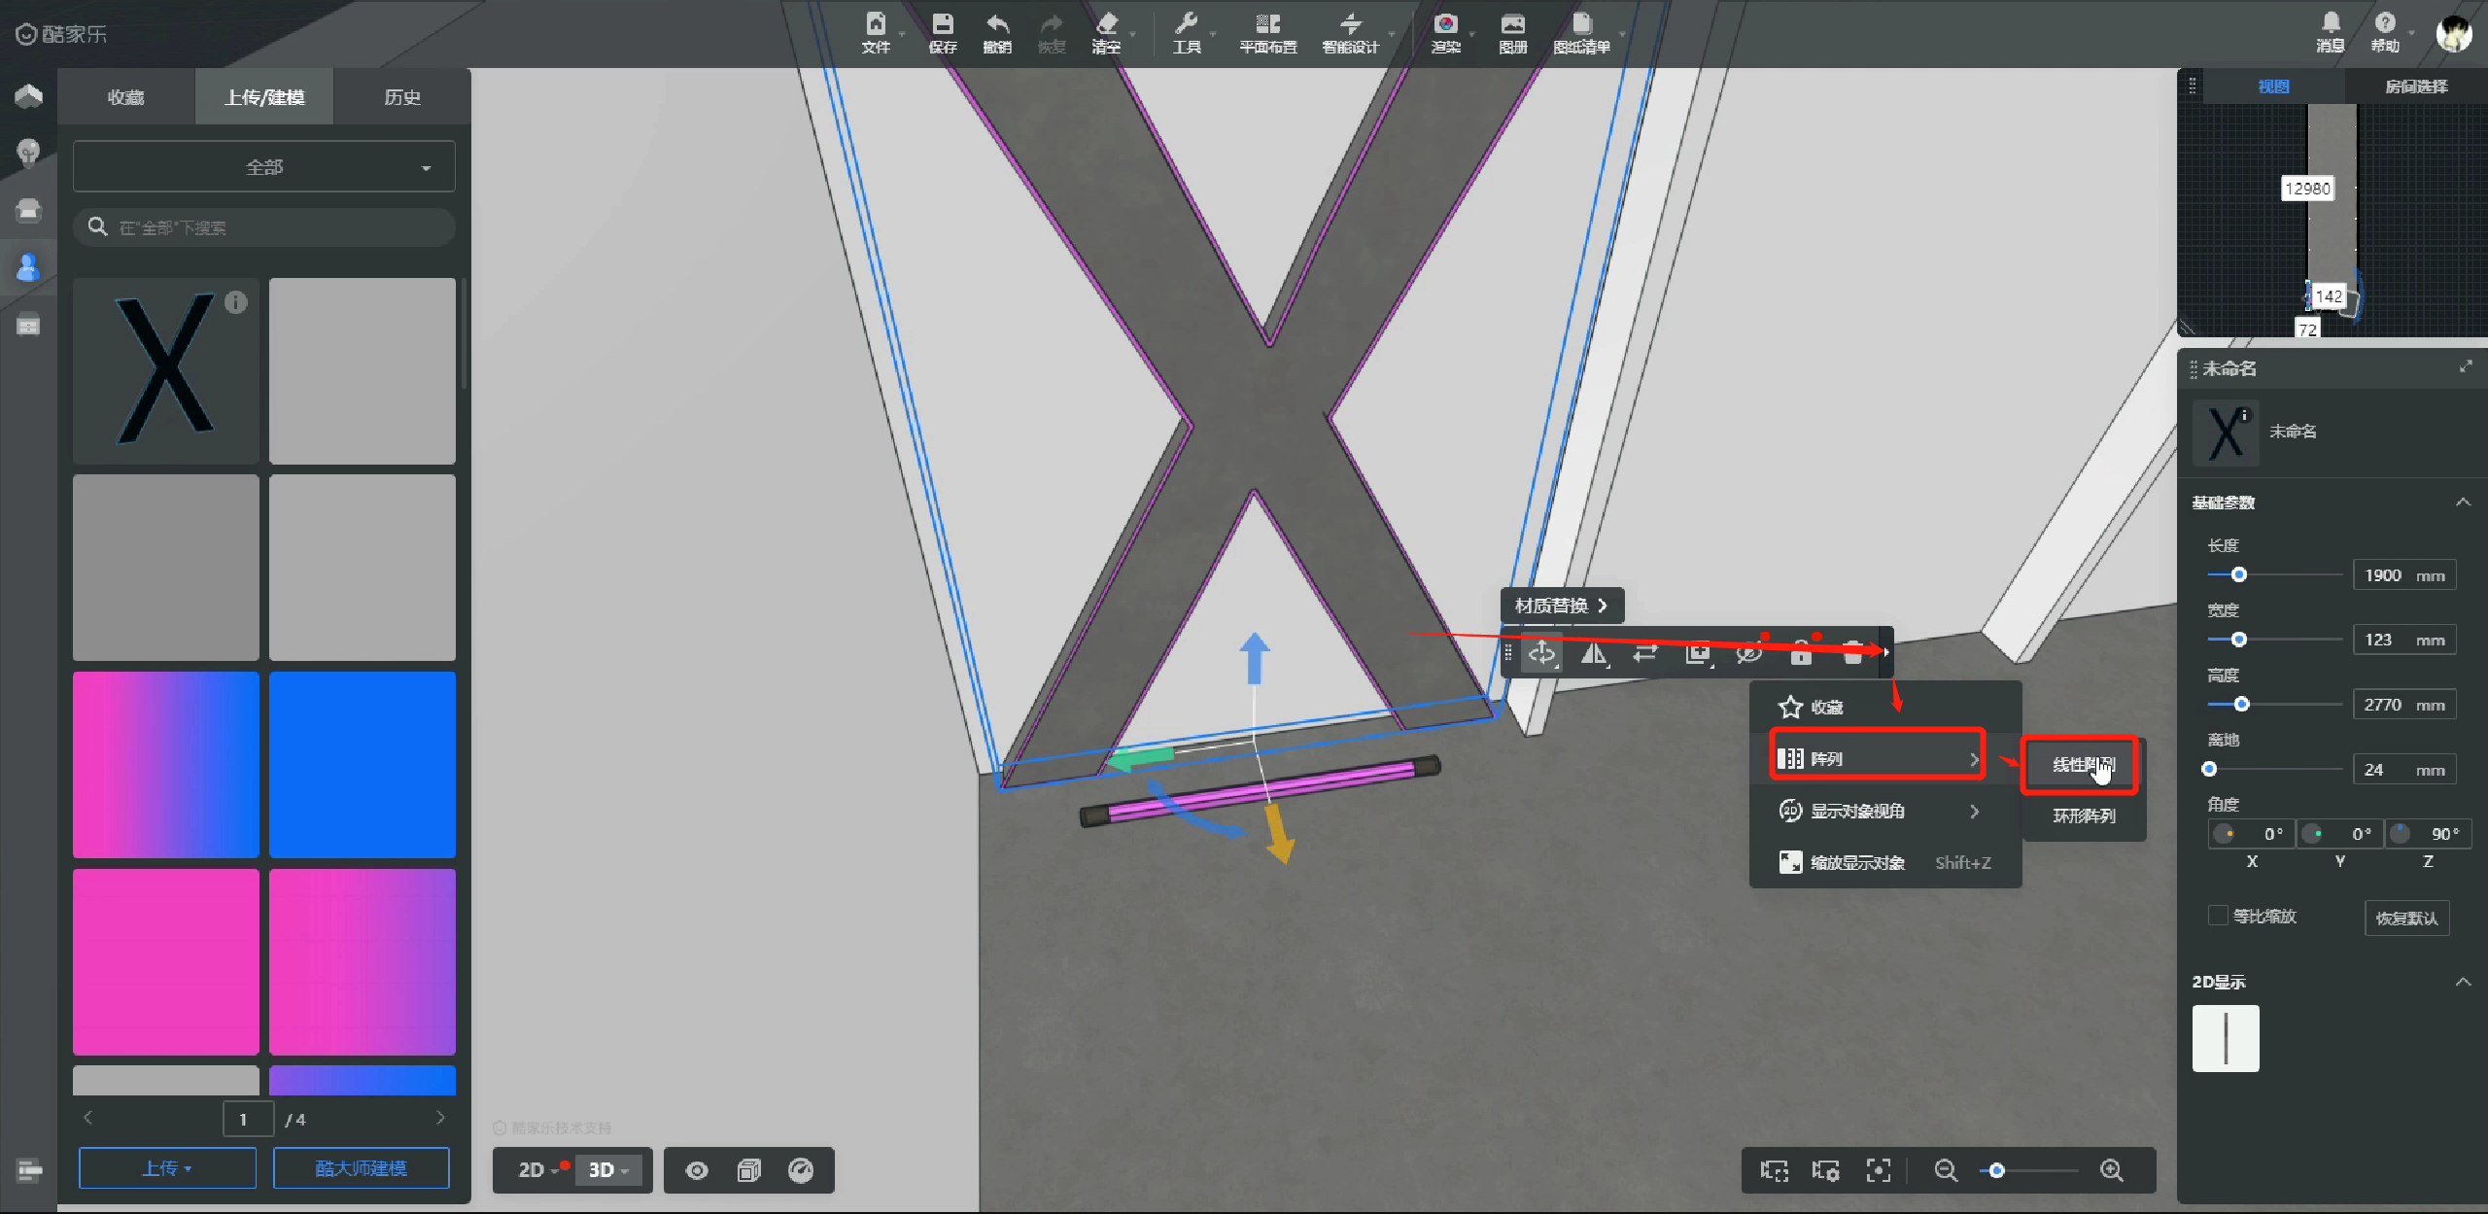Click the 恢复默认 button
Image resolution: width=2488 pixels, height=1214 pixels.
pos(2406,918)
